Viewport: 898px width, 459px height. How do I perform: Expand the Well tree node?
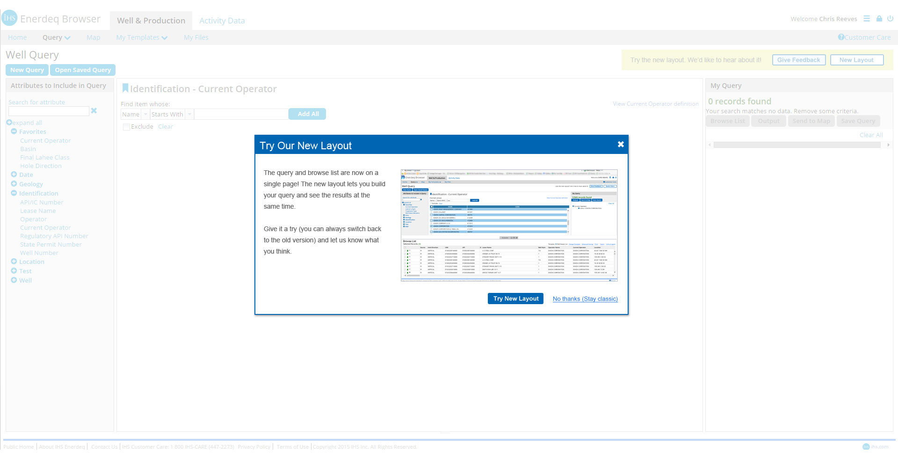click(14, 280)
